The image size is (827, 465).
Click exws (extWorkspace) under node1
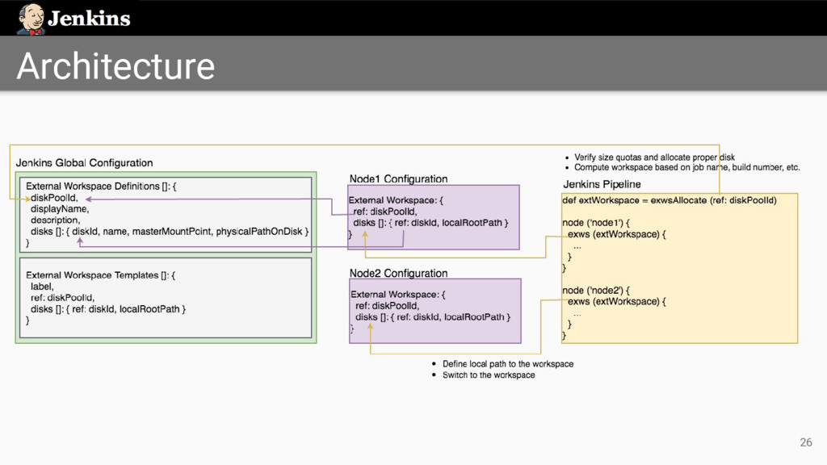617,234
